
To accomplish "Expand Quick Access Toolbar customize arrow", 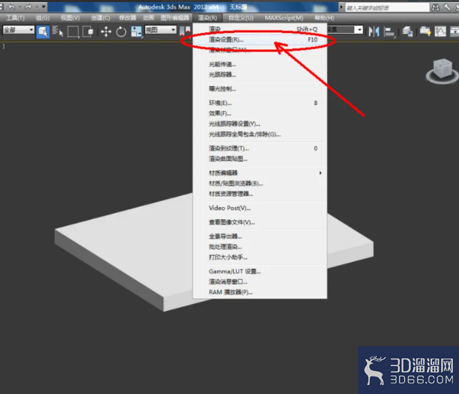I will pyautogui.click(x=44, y=7).
